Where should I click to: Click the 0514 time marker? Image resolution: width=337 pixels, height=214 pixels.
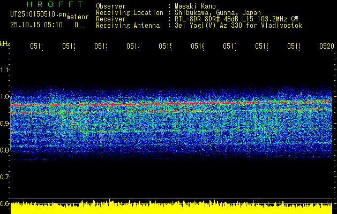click(133, 47)
